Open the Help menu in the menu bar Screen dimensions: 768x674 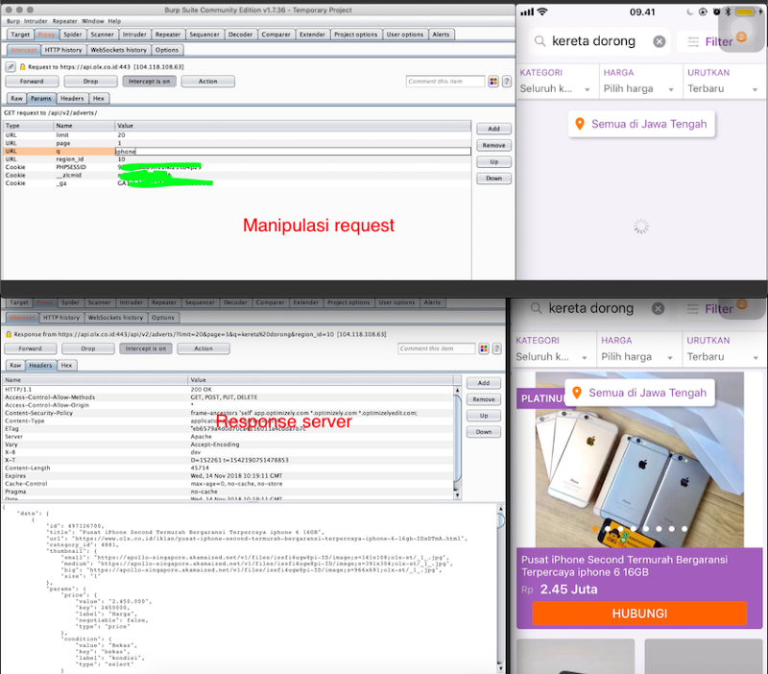tap(114, 21)
